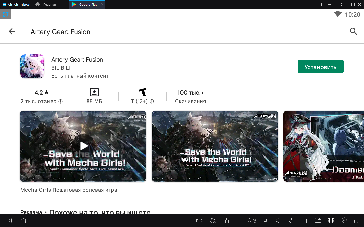Close the Google Play tab
This screenshot has width=364, height=227.
(102, 4)
